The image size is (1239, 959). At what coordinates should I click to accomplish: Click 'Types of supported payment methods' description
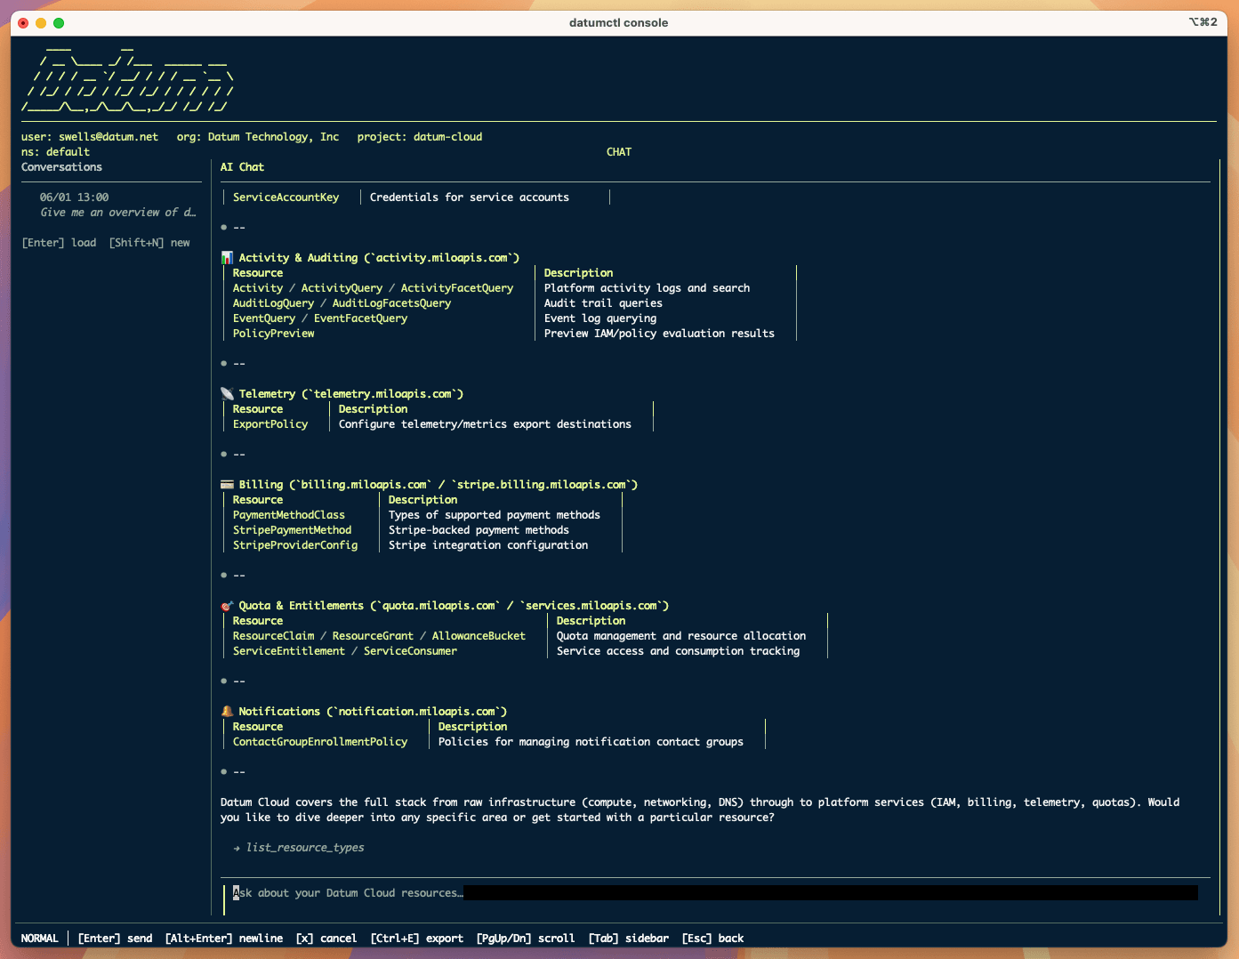pyautogui.click(x=495, y=515)
